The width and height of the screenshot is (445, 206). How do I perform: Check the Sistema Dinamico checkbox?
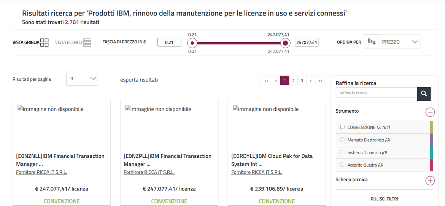tap(342, 152)
